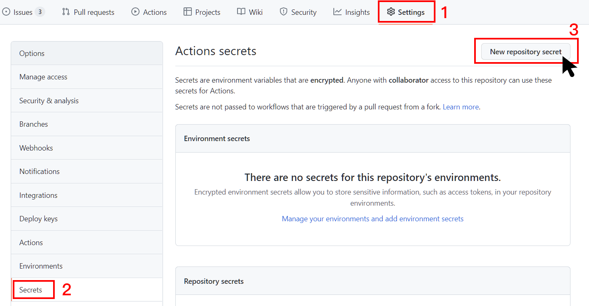The width and height of the screenshot is (589, 306).
Task: Select Webhooks in the sidebar
Action: [36, 148]
